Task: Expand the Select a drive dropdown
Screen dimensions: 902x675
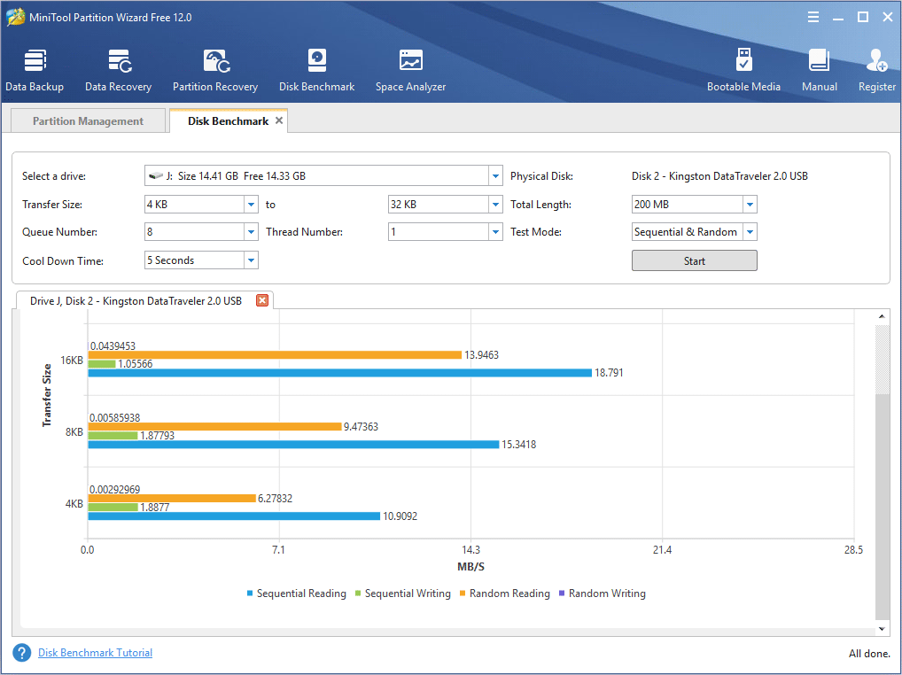Action: (496, 176)
